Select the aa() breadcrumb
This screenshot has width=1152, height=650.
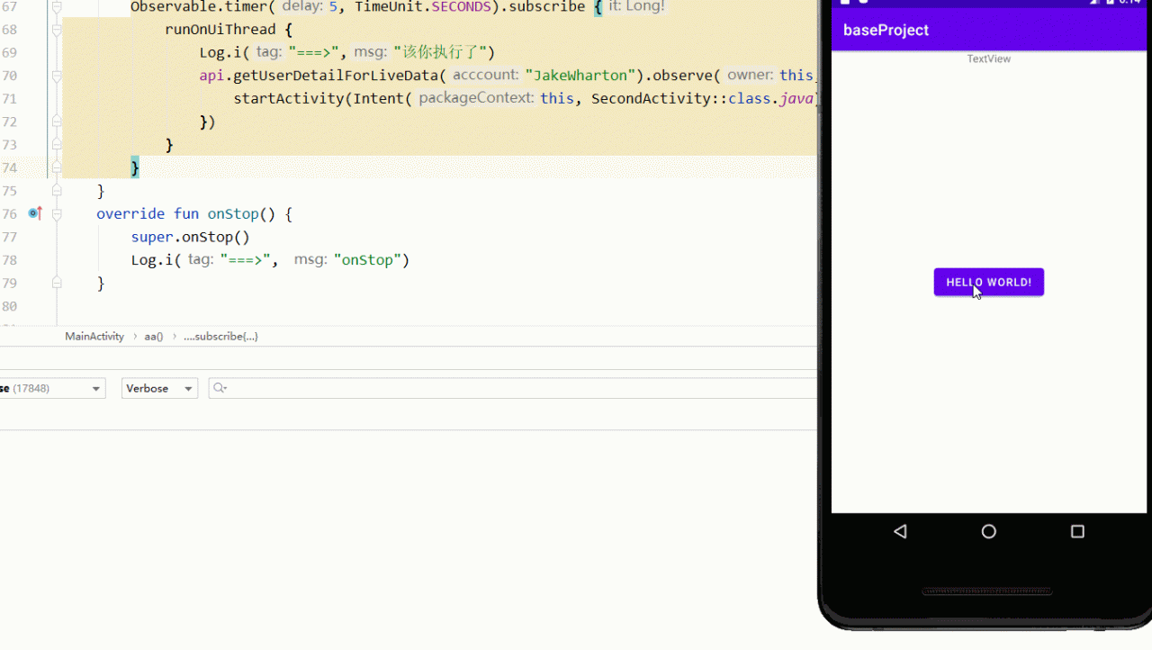[154, 336]
